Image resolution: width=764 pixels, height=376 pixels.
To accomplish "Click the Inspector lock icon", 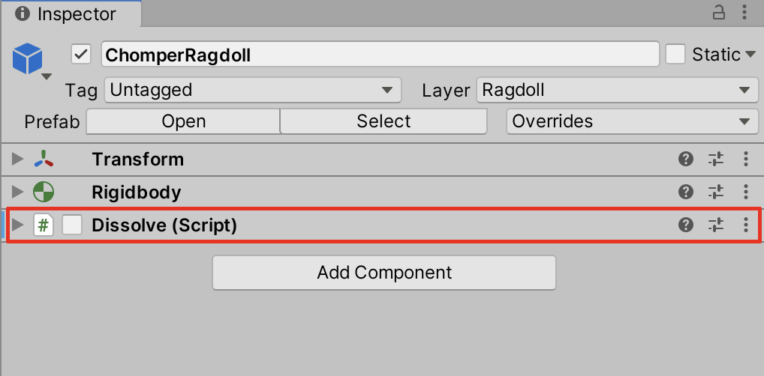I will click(719, 12).
